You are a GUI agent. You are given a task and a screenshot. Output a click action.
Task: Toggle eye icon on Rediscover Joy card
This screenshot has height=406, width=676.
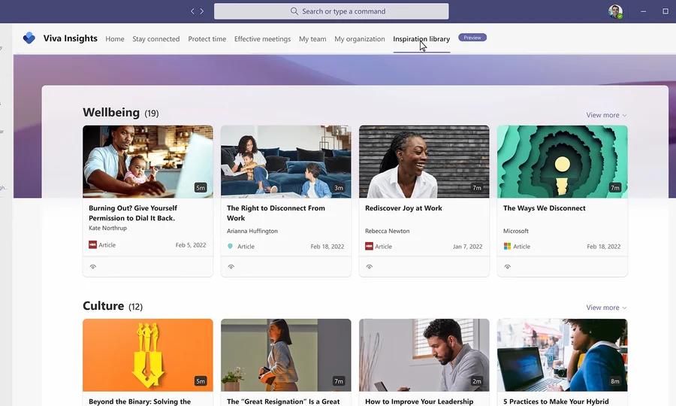[x=369, y=267]
